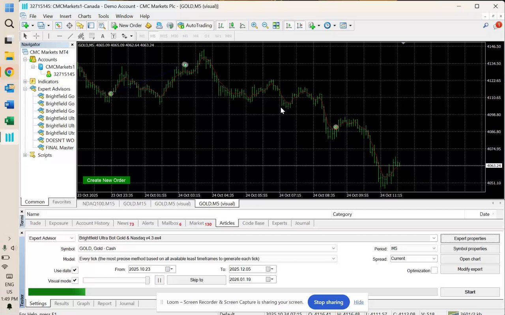The width and height of the screenshot is (505, 315).
Task: Open the Charts menu
Action: [x=84, y=16]
